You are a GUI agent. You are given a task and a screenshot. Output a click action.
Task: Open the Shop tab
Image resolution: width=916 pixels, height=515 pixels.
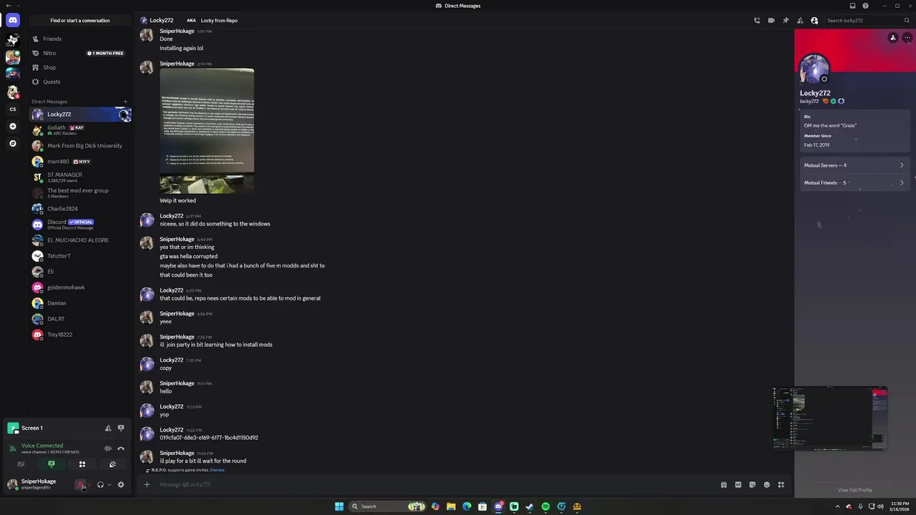coord(80,67)
